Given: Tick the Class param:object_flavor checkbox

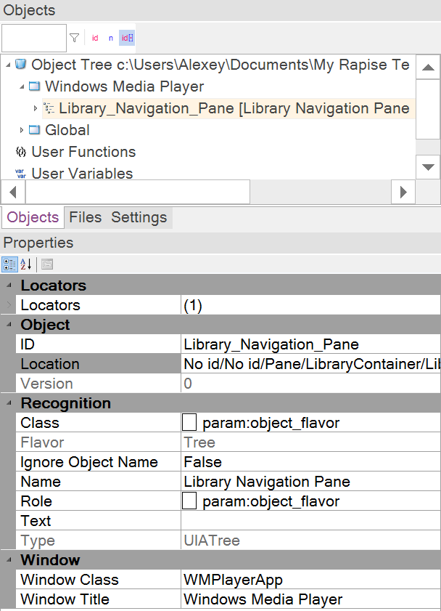Looking at the screenshot, I should pos(189,423).
